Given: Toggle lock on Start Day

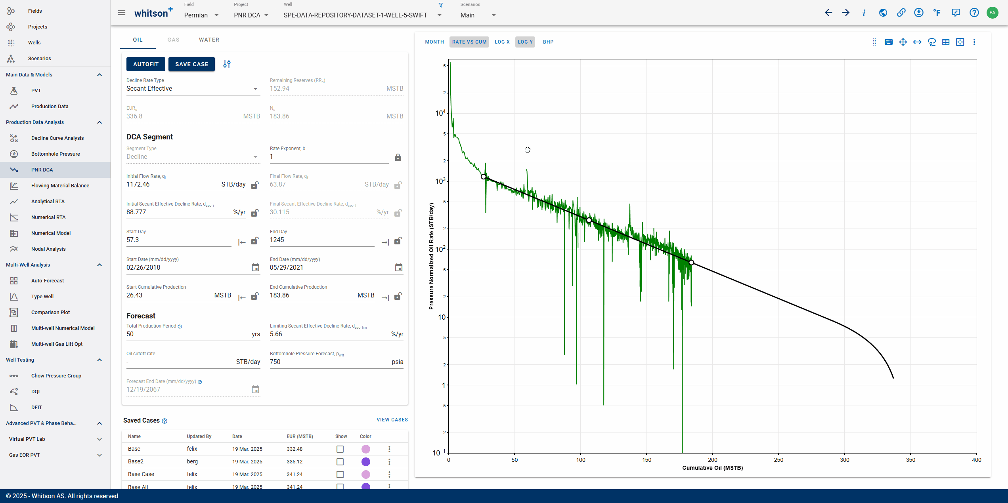Looking at the screenshot, I should point(255,240).
